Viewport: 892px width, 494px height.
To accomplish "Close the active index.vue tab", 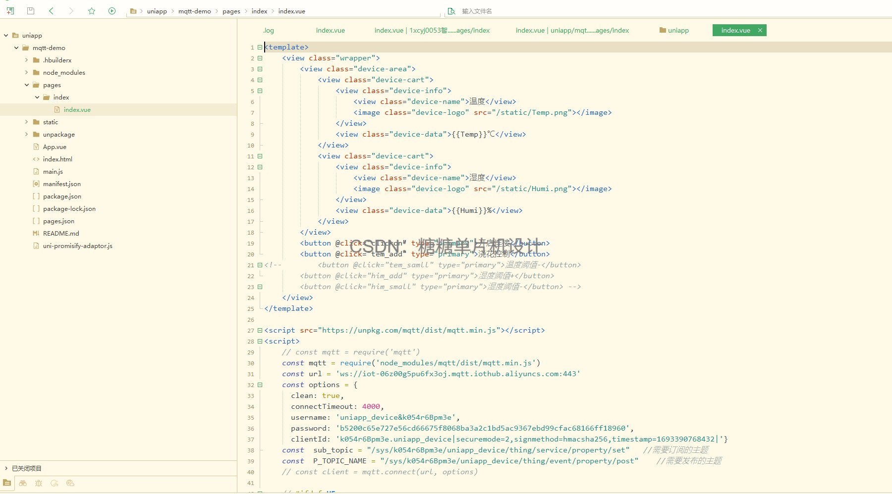I will [x=760, y=30].
